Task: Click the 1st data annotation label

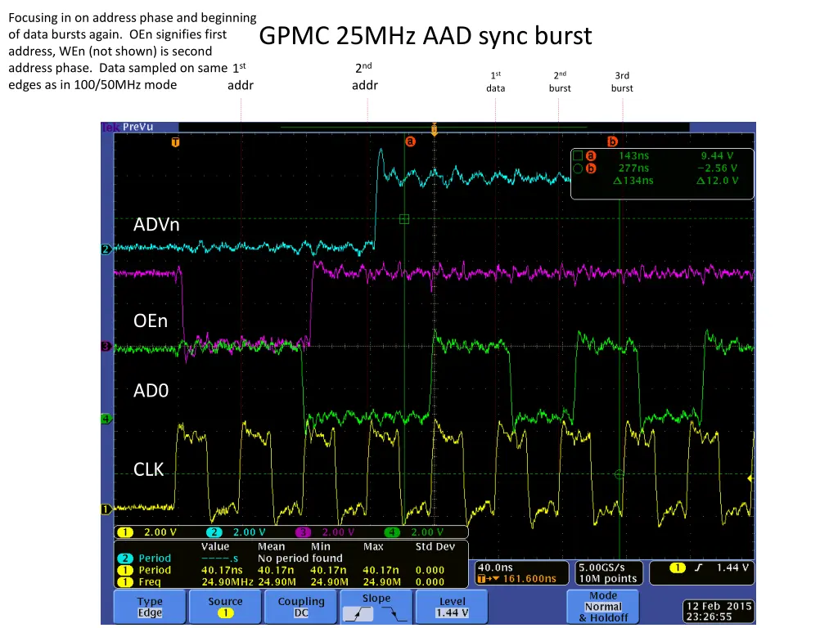Action: pos(495,82)
